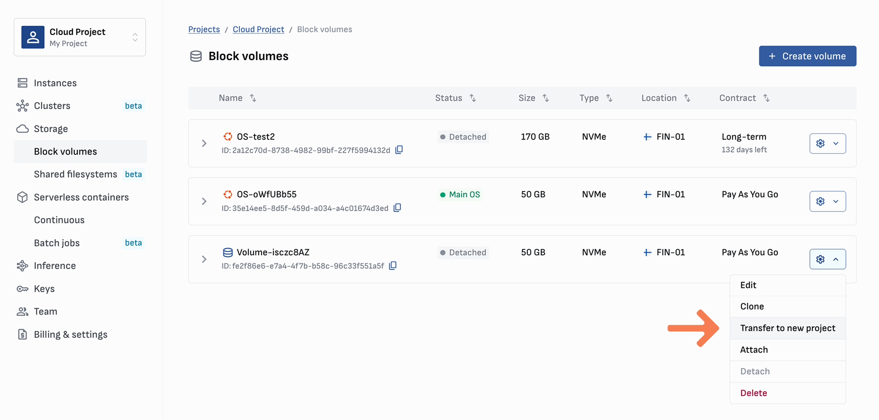Expand the OS-test2 volume row
This screenshot has height=420, width=879.
click(204, 143)
